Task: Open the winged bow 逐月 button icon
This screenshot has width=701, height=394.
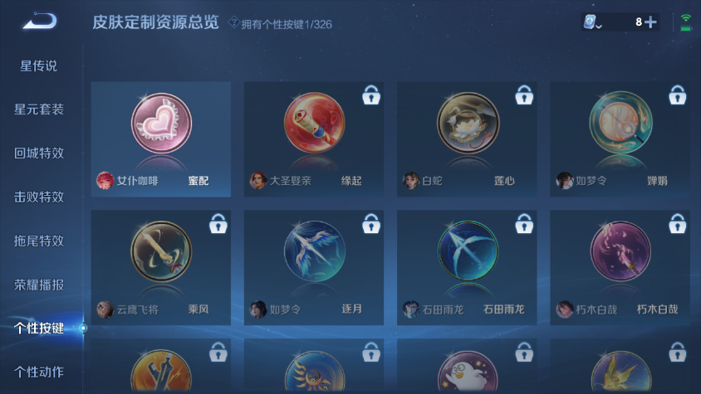Action: coord(314,251)
